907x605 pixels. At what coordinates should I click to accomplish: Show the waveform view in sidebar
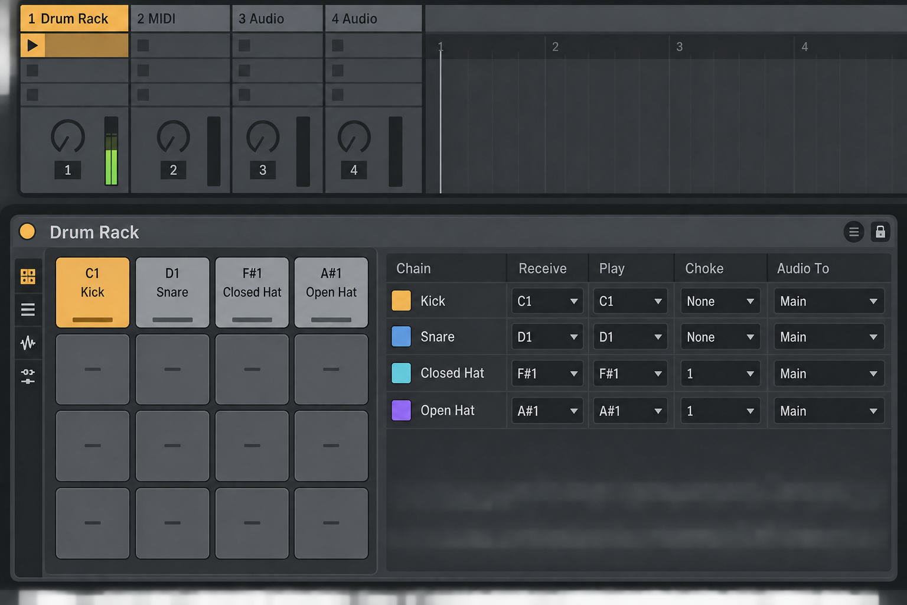coord(28,343)
